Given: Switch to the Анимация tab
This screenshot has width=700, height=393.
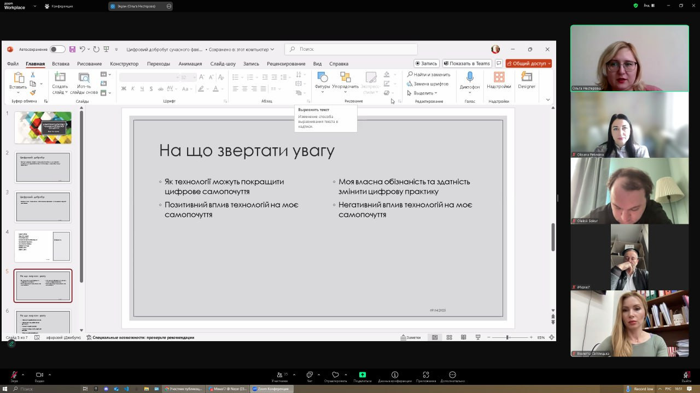Looking at the screenshot, I should [x=190, y=64].
